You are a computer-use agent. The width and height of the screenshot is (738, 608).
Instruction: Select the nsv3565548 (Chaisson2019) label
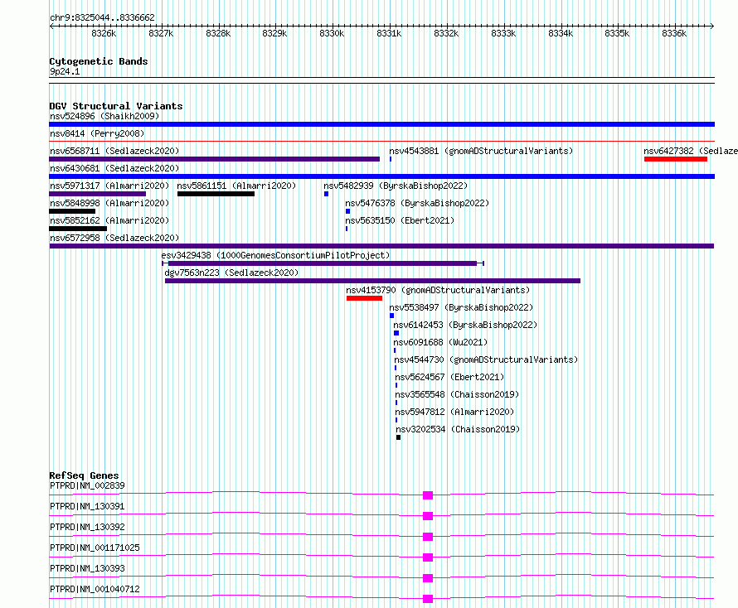(457, 394)
